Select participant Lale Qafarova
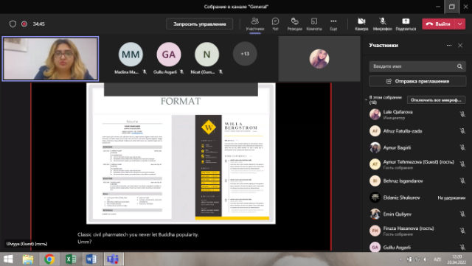This screenshot has height=266, width=472. (x=417, y=114)
